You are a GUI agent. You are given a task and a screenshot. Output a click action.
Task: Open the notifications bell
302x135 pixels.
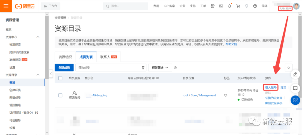tap(230, 6)
